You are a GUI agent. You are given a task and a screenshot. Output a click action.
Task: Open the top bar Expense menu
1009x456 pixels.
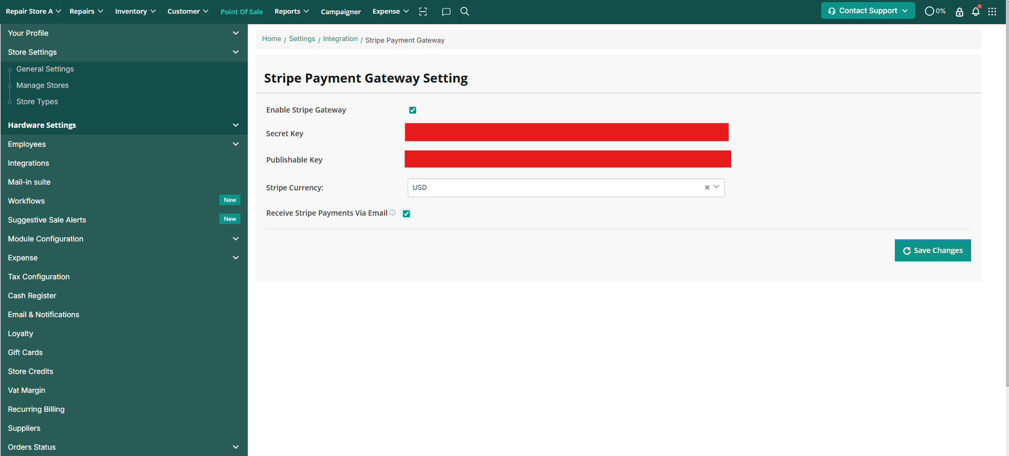pos(390,12)
